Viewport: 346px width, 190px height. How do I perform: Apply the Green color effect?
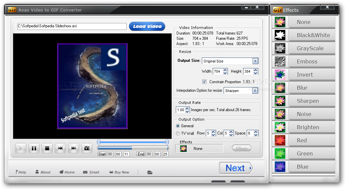tap(312, 154)
